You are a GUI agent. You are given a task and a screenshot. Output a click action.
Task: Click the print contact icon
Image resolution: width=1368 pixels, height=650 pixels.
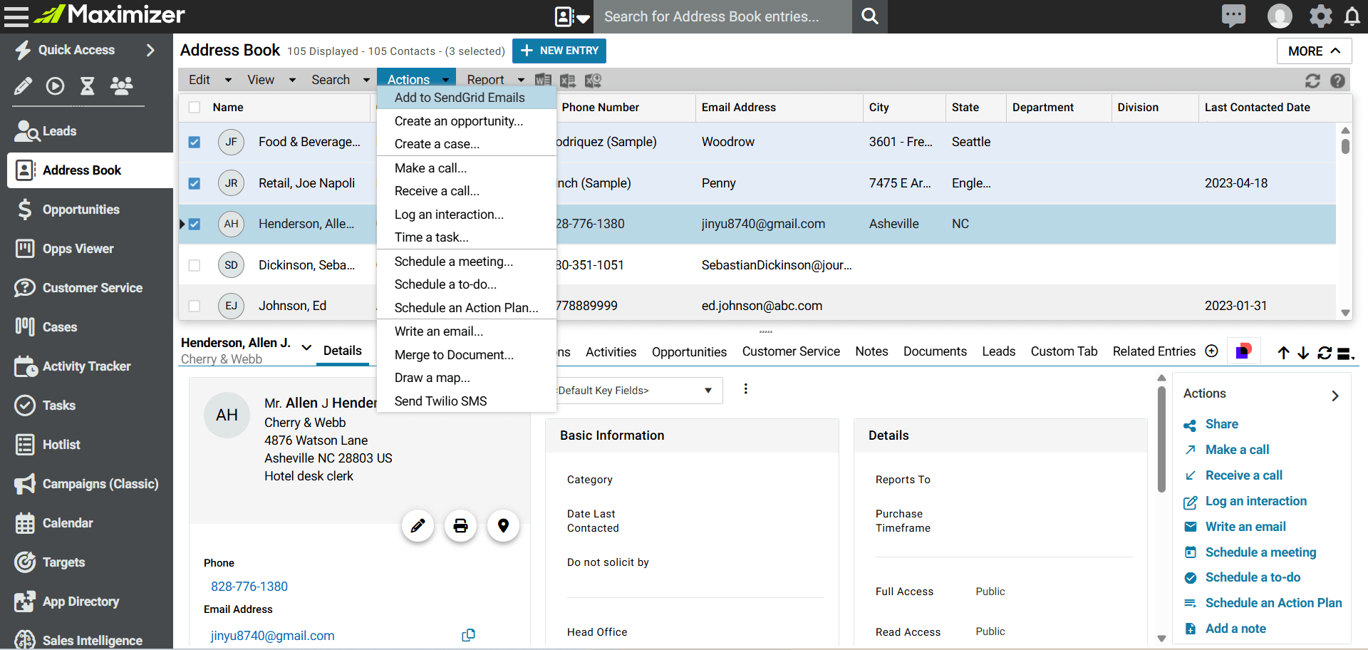coord(460,526)
